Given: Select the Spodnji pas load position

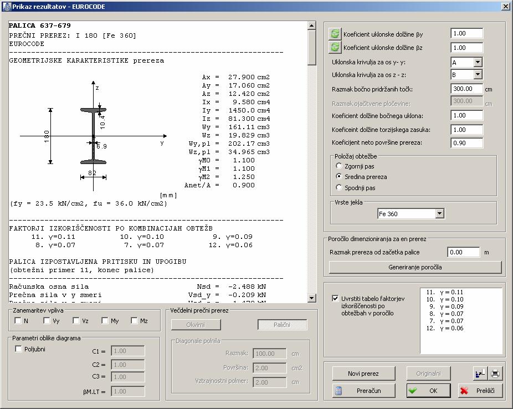Looking at the screenshot, I should pyautogui.click(x=339, y=187).
